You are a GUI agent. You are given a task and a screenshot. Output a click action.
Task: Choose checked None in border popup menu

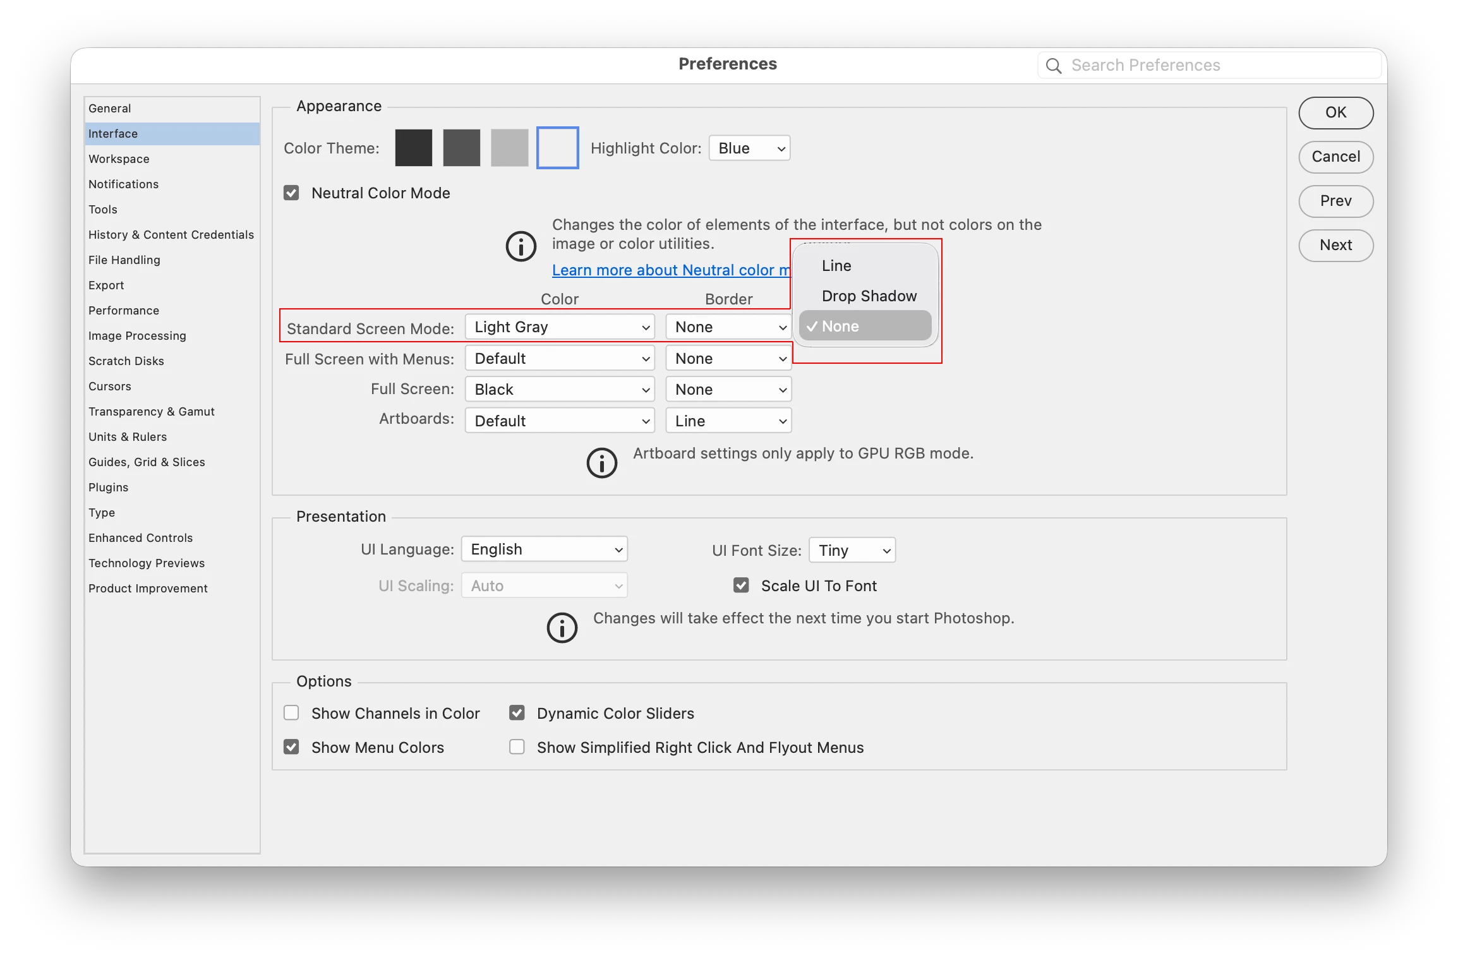865,326
